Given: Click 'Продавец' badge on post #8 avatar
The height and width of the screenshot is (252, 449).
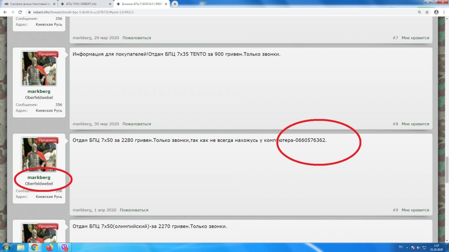Looking at the screenshot, I should [x=48, y=55].
